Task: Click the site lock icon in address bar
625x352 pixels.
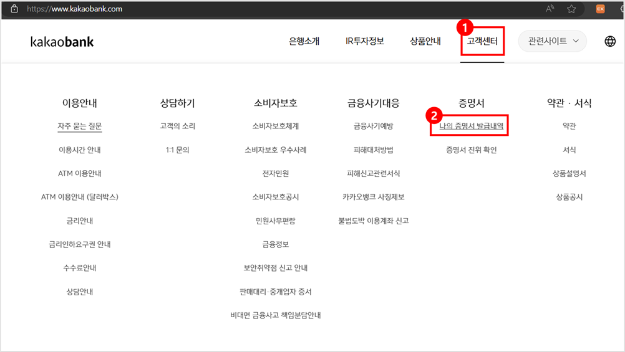Action: pos(14,9)
